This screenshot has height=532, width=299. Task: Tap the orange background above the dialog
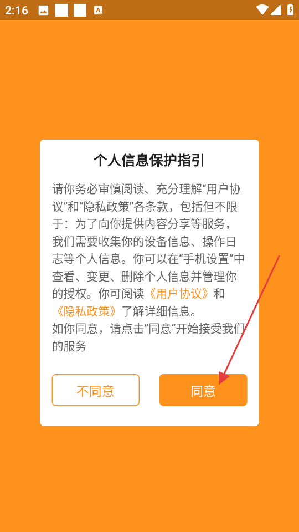149,80
